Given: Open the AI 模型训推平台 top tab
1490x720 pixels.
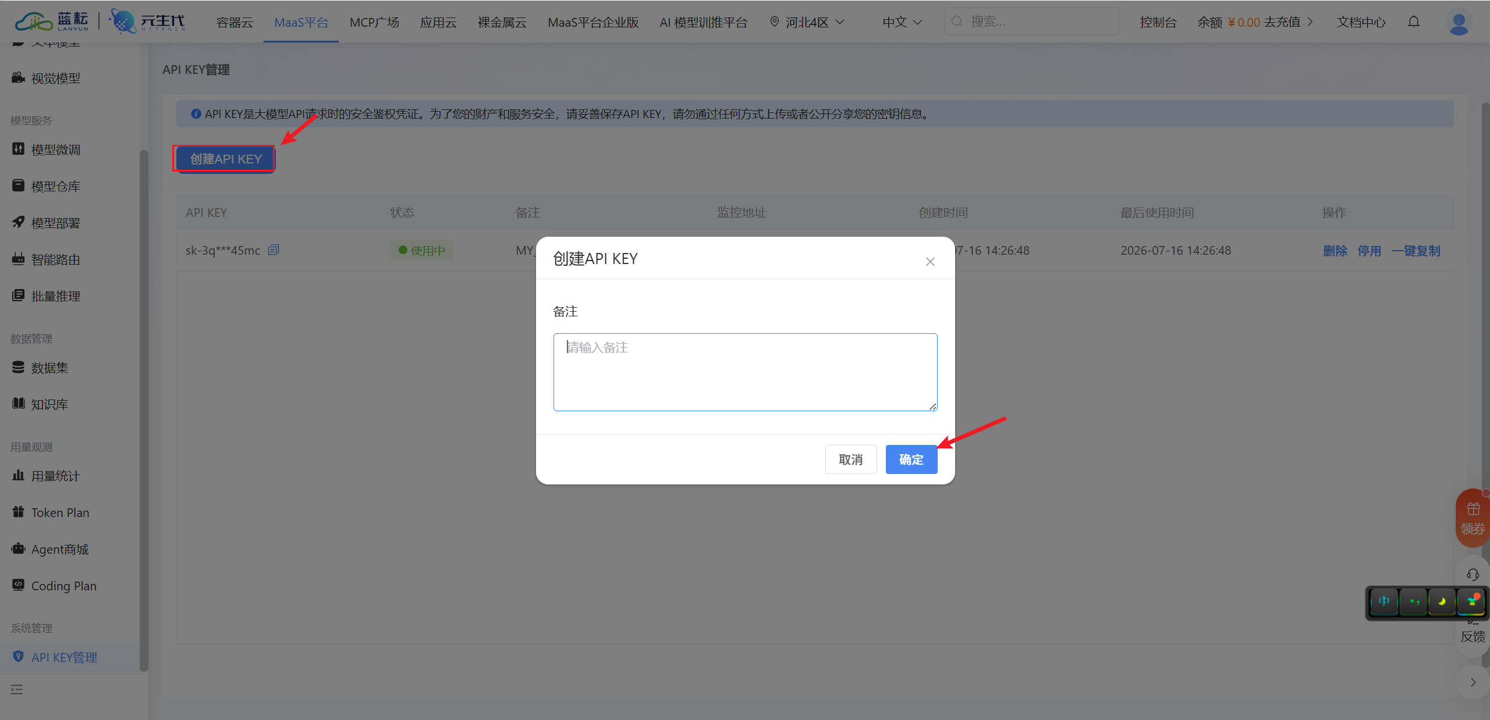Looking at the screenshot, I should 703,22.
